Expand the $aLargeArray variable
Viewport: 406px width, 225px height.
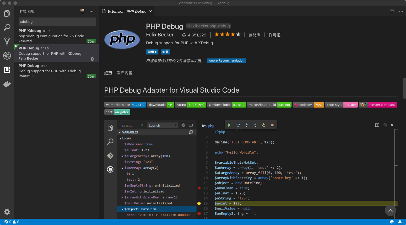(x=122, y=156)
